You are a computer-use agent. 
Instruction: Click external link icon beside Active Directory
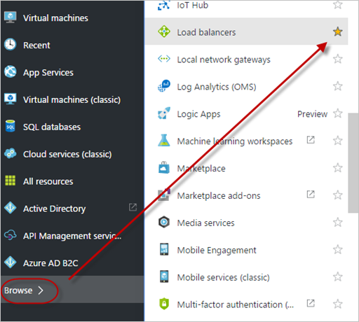coord(133,207)
